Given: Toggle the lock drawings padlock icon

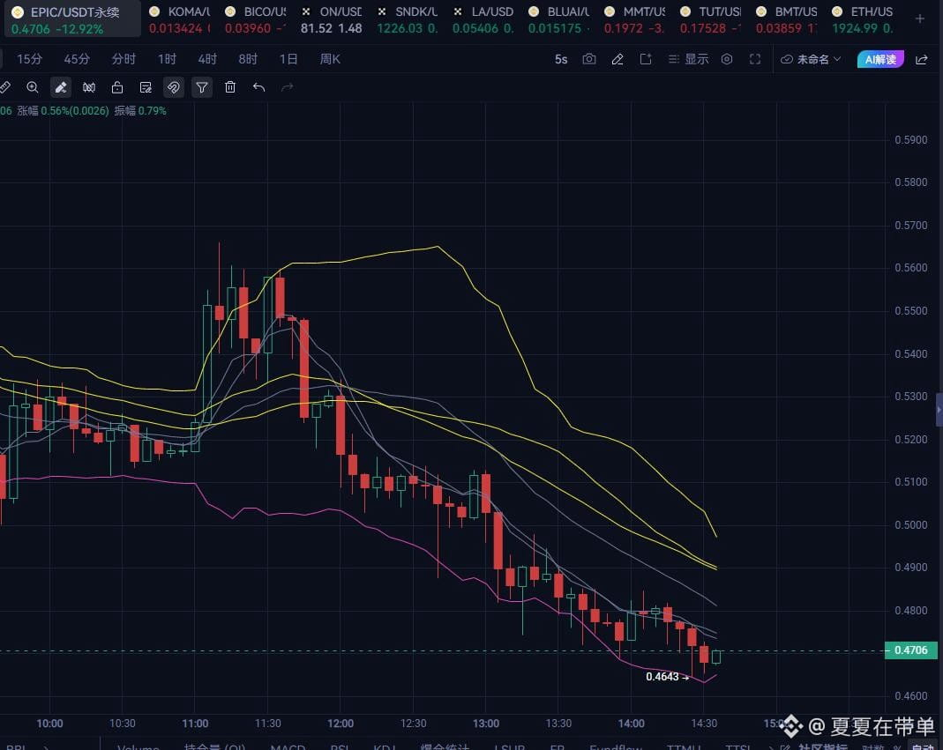Looking at the screenshot, I should pyautogui.click(x=117, y=88).
